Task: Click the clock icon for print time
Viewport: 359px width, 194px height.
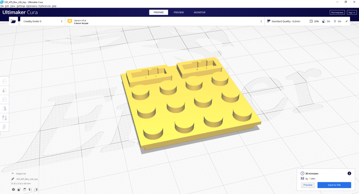Action: 302,174
